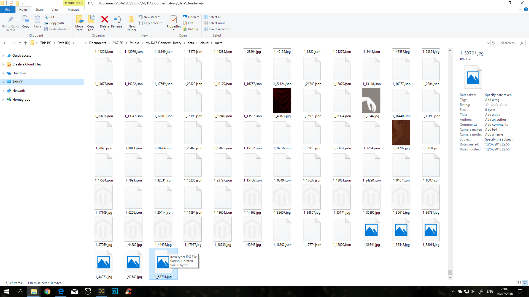Open file Properties from ribbon

pyautogui.click(x=174, y=20)
